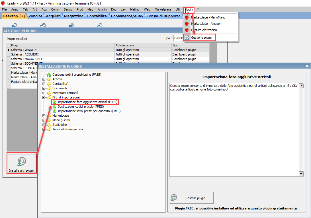Open the Magazzino tab
This screenshot has height=218, width=311.
(73, 16)
